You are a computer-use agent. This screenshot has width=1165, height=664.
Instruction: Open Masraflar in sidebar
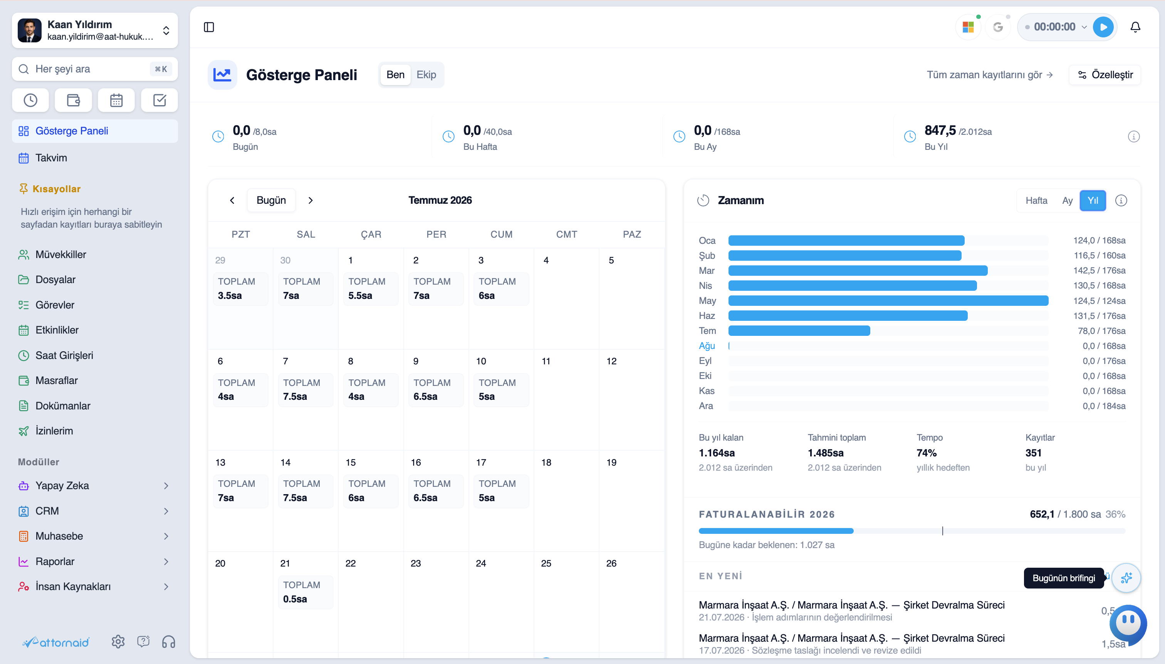coord(95,381)
